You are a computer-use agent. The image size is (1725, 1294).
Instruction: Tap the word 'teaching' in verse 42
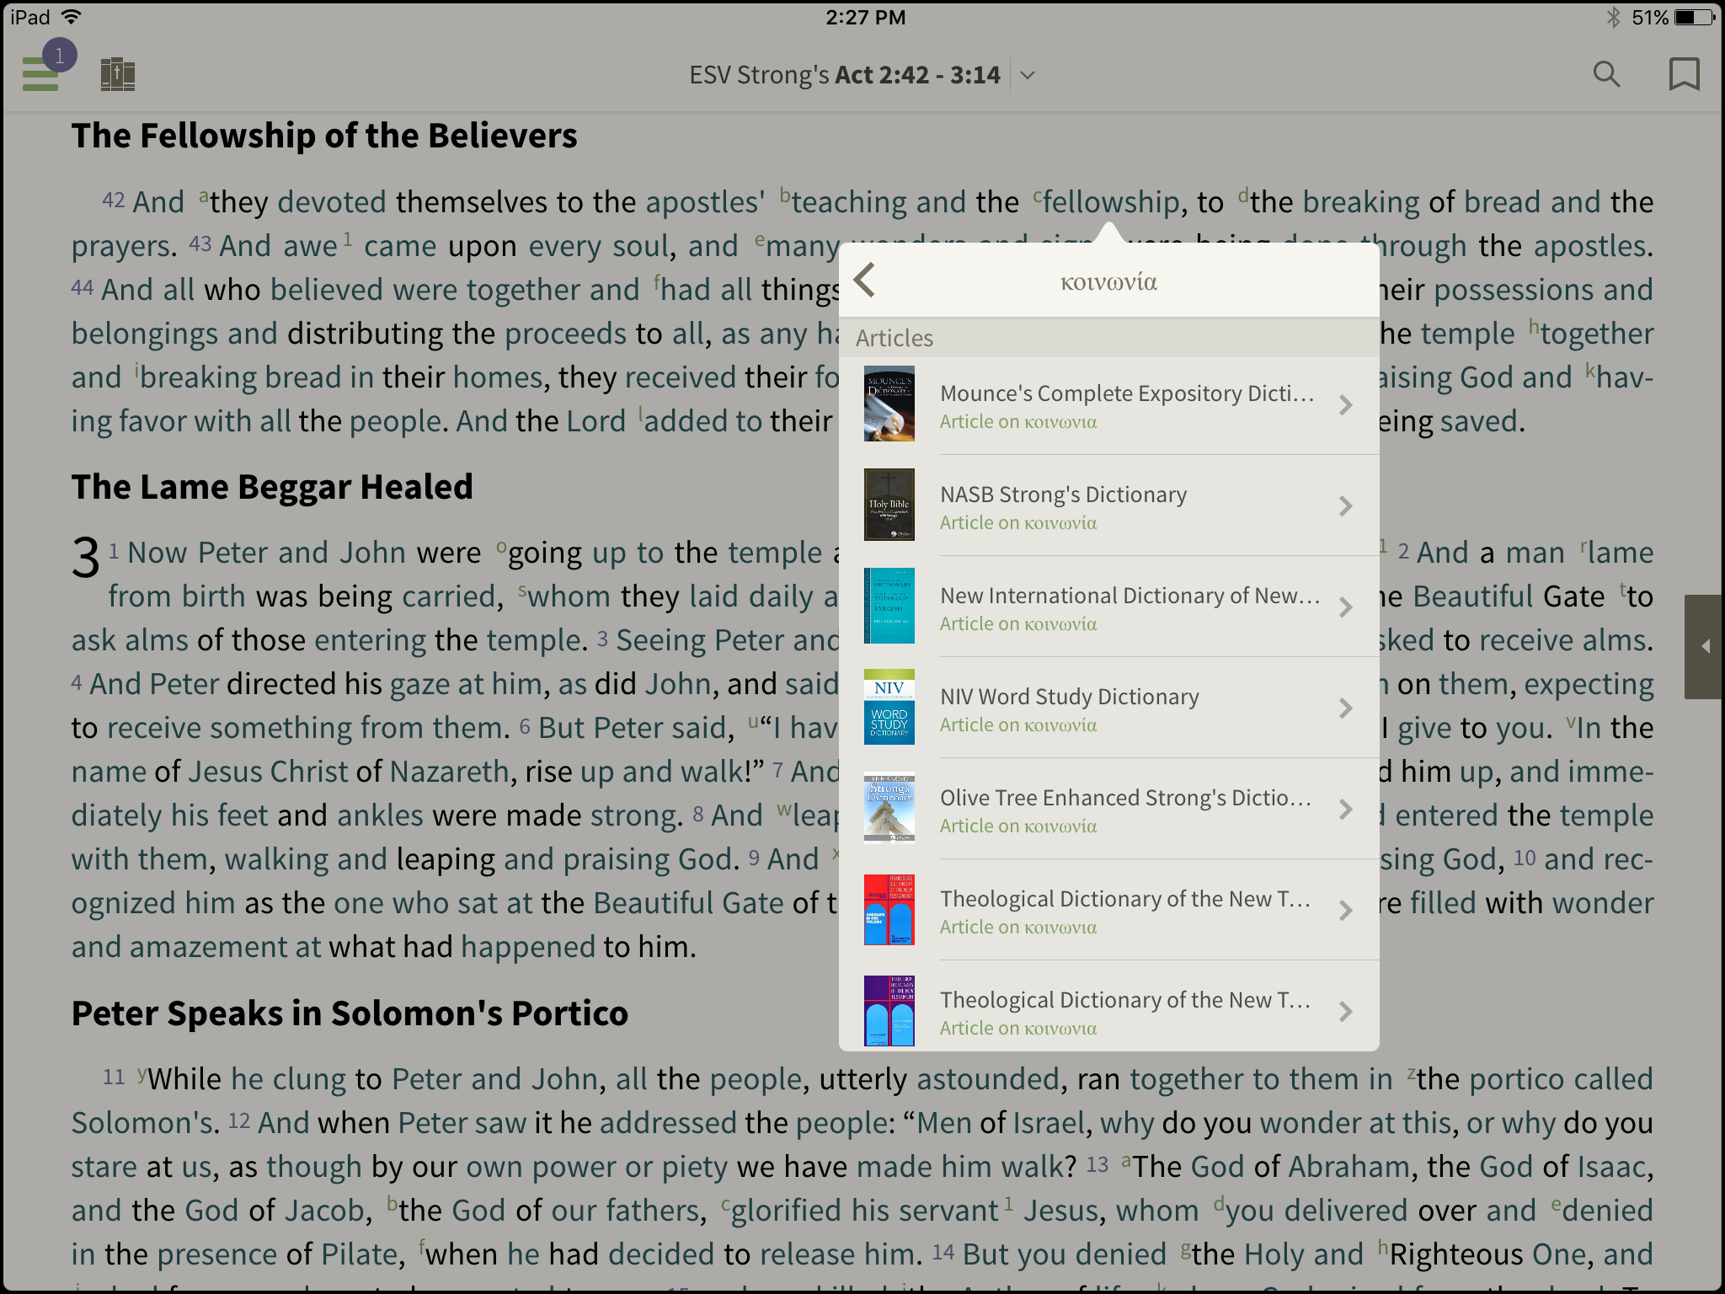click(x=849, y=202)
